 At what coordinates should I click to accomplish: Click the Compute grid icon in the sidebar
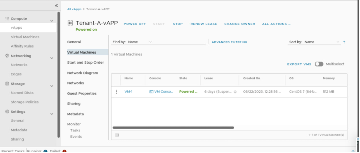(7, 18)
